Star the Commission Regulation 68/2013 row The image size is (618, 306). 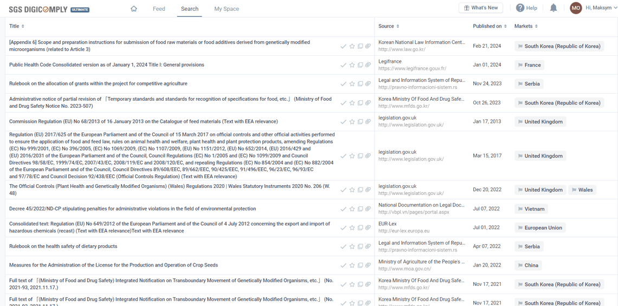click(x=352, y=122)
